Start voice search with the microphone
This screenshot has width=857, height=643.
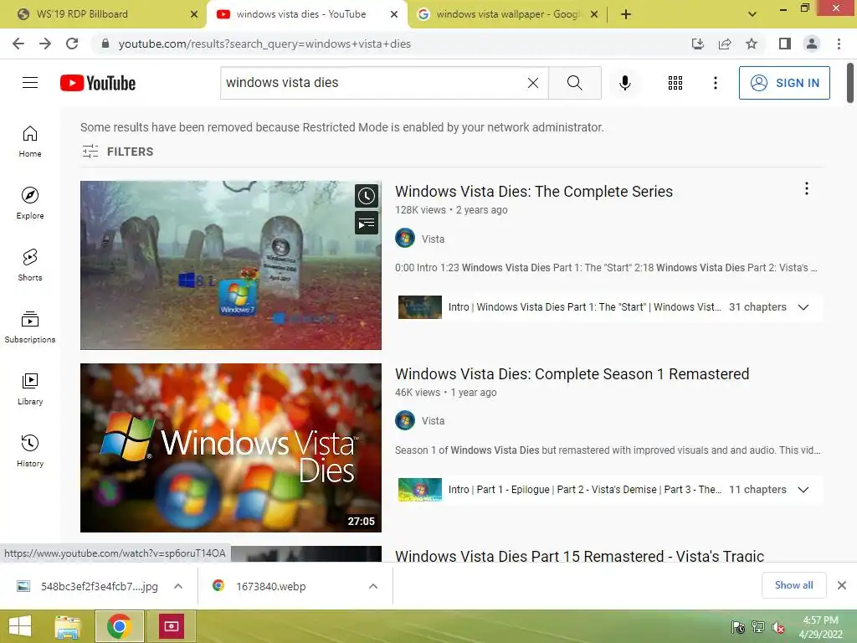[x=624, y=83]
